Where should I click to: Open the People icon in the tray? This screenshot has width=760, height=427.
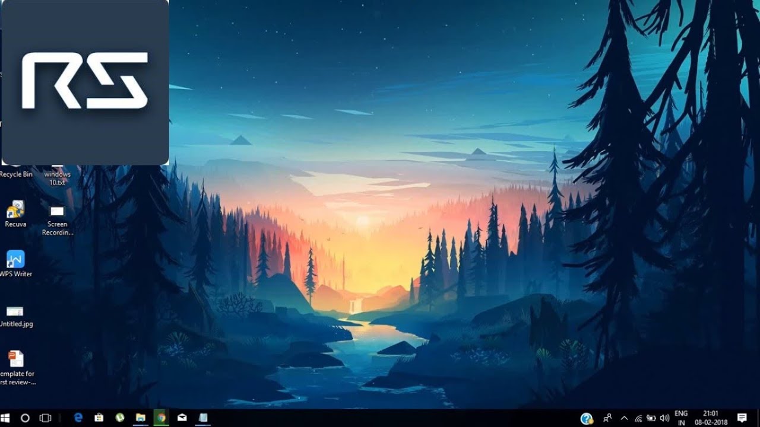(607, 418)
